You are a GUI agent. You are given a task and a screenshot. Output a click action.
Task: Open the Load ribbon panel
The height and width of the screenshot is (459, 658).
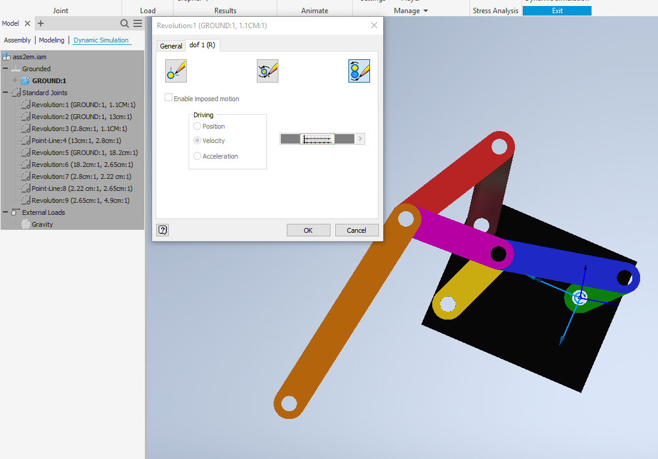(x=148, y=11)
